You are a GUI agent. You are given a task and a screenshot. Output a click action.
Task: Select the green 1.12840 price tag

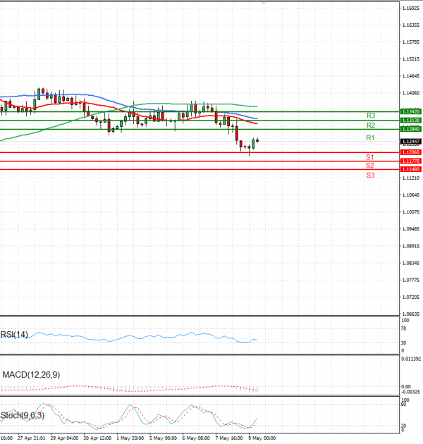pos(410,129)
